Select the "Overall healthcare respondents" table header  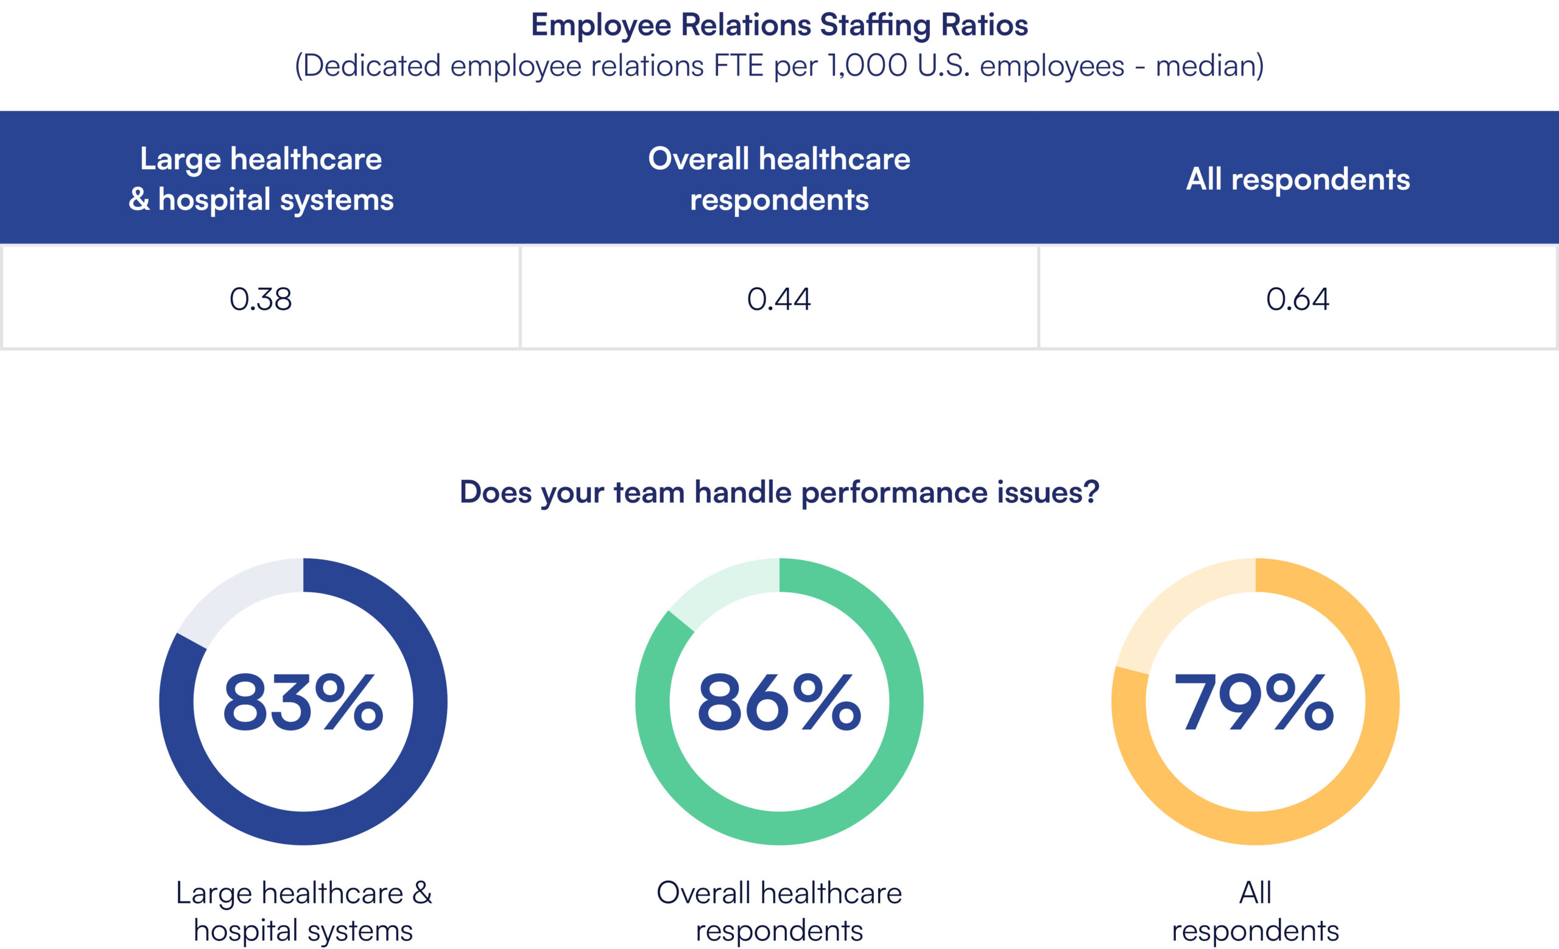[x=779, y=178]
